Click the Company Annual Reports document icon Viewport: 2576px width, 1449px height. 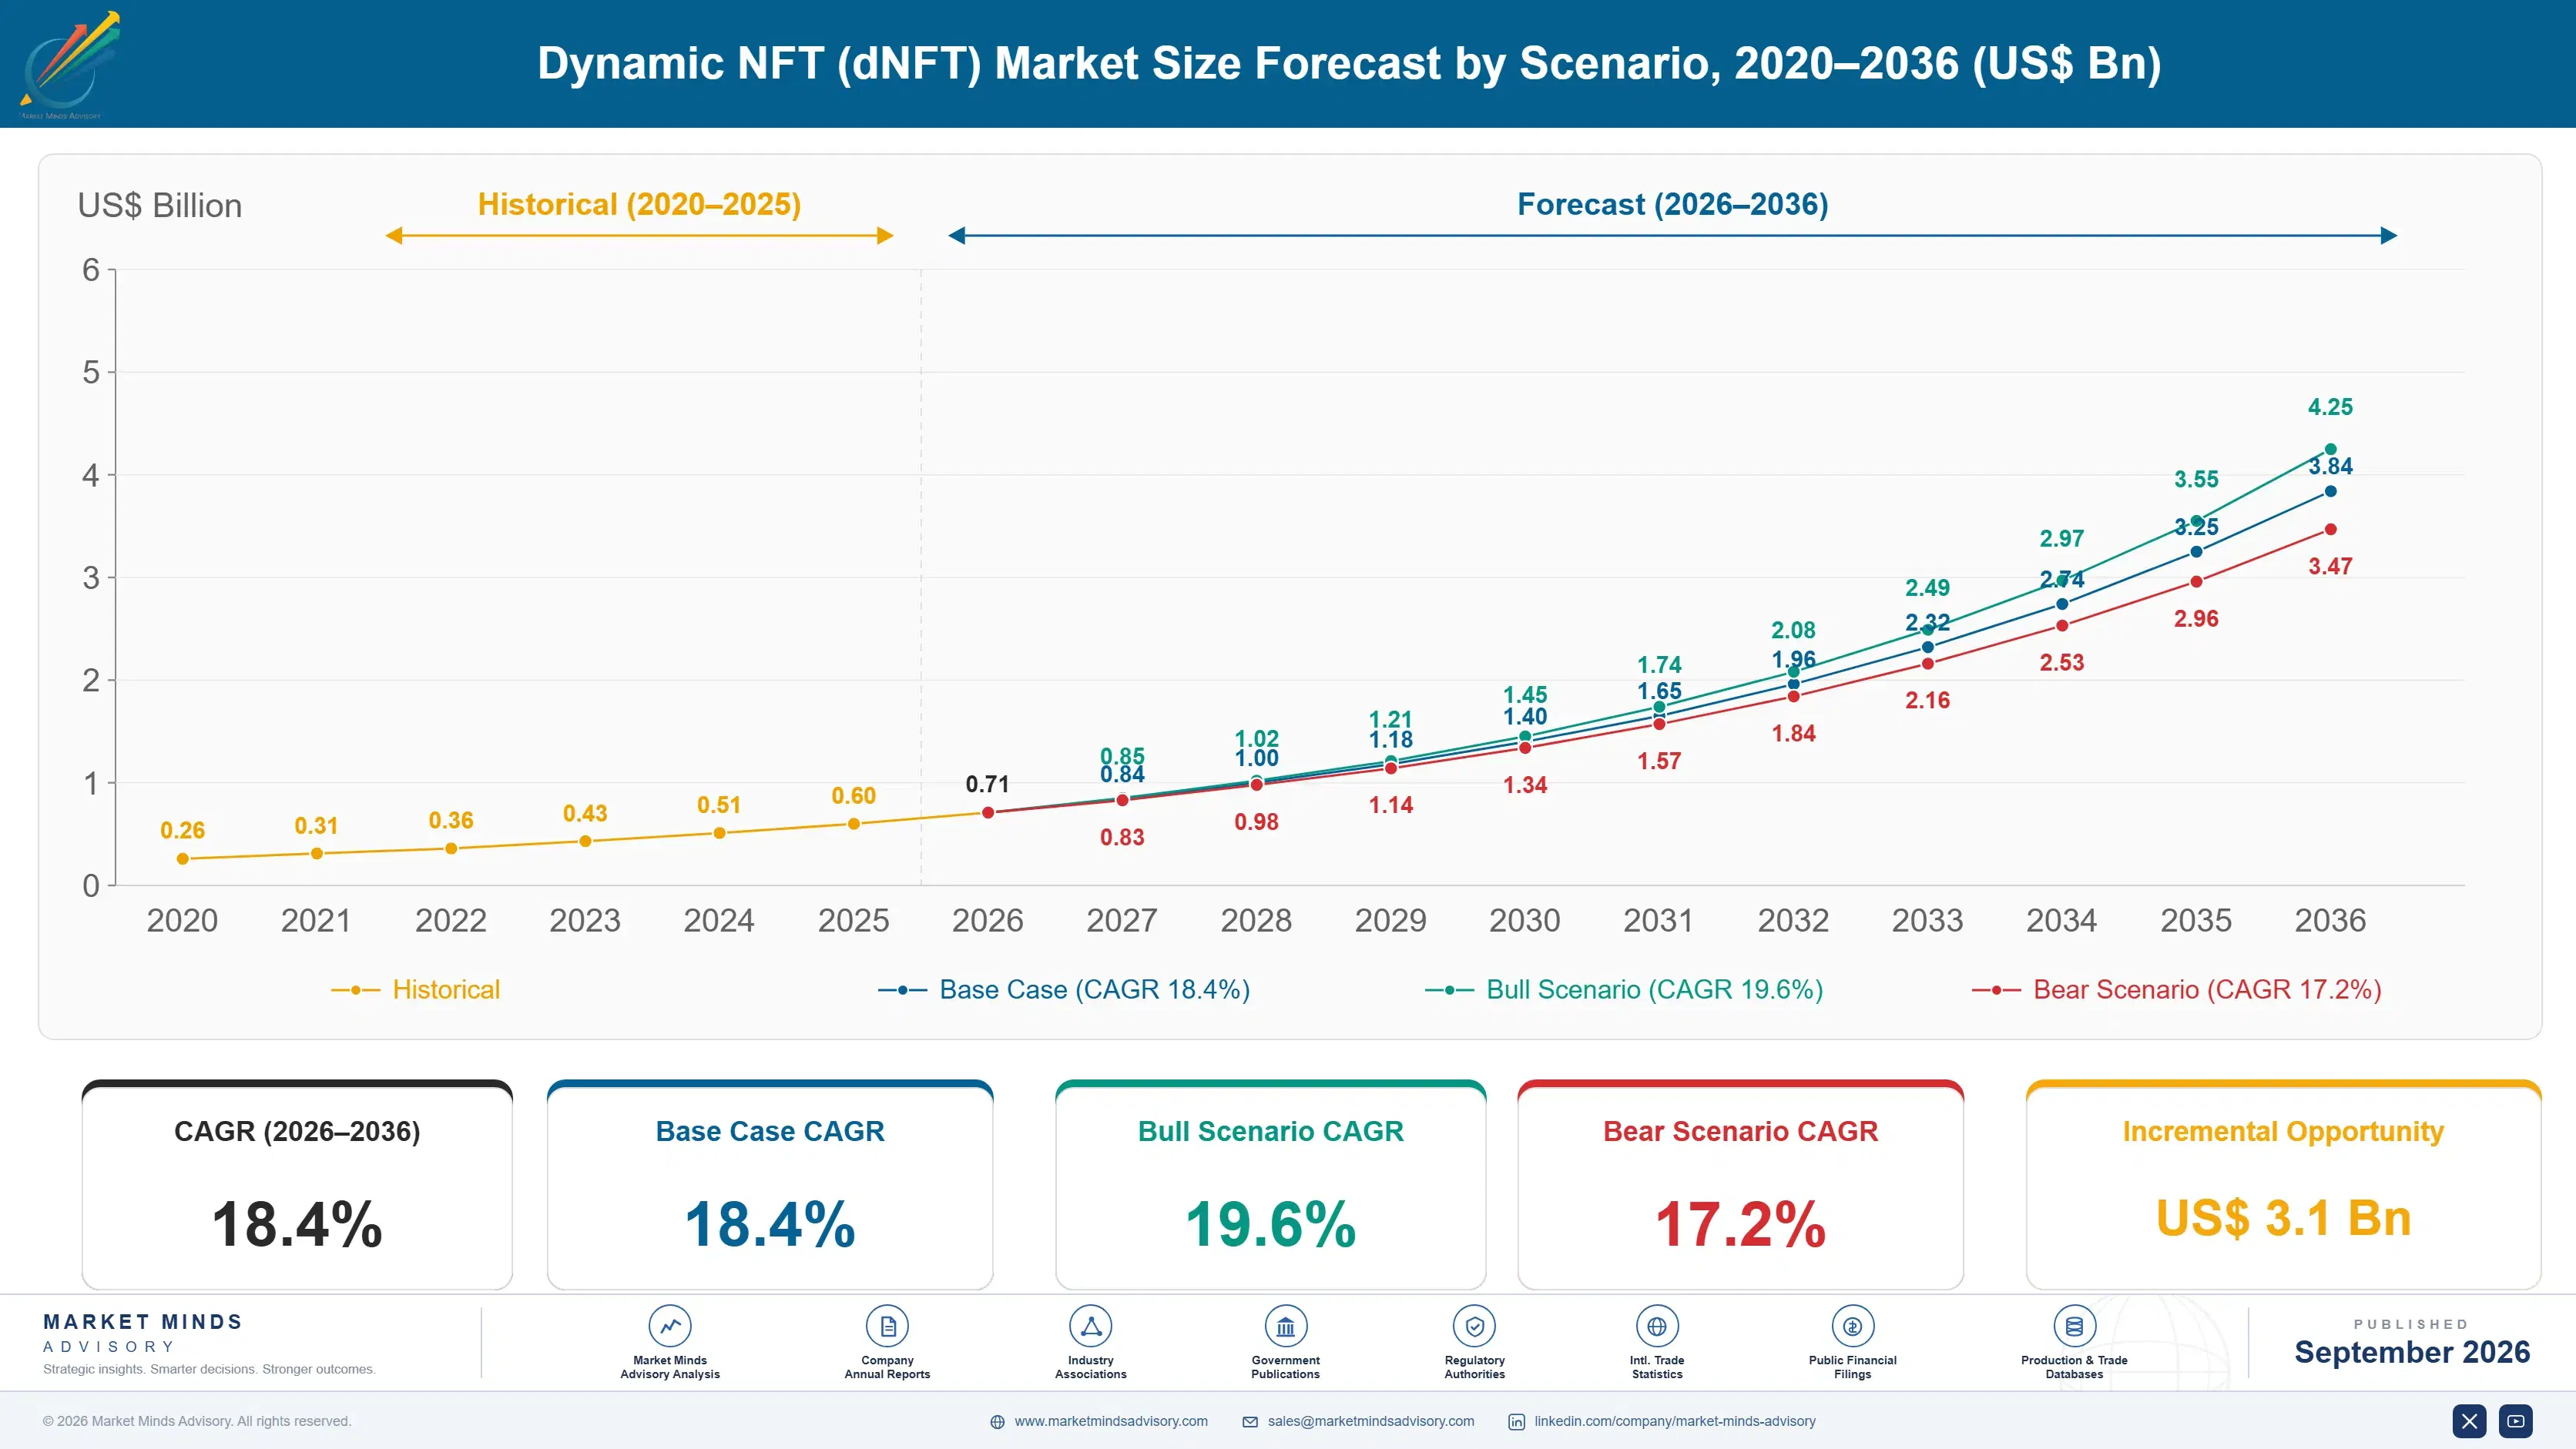point(887,1326)
